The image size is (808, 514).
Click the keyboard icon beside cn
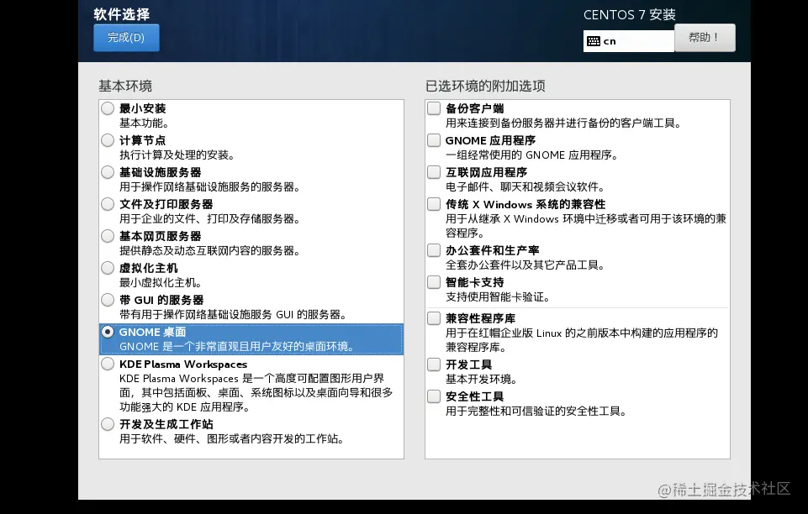[x=594, y=41]
